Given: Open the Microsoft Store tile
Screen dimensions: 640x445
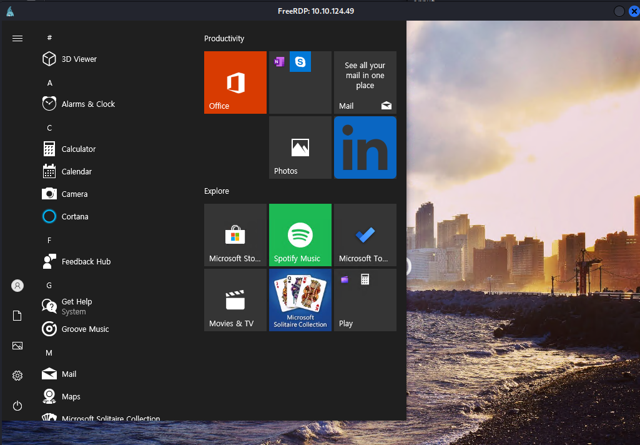Looking at the screenshot, I should coord(235,235).
